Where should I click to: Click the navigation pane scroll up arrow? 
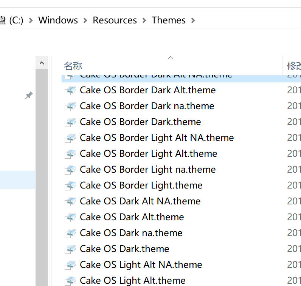click(42, 63)
